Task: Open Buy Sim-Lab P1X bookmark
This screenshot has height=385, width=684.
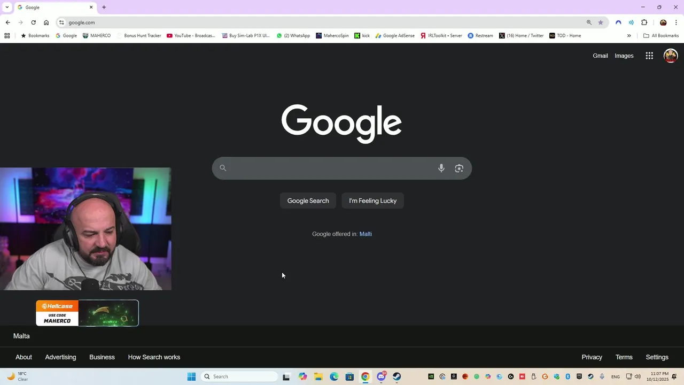Action: pos(246,36)
